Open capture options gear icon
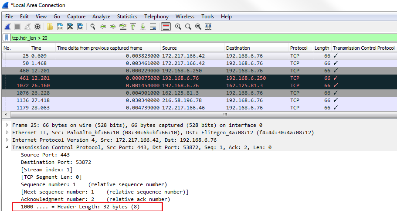Screen dimensions: 397x211 37,27
